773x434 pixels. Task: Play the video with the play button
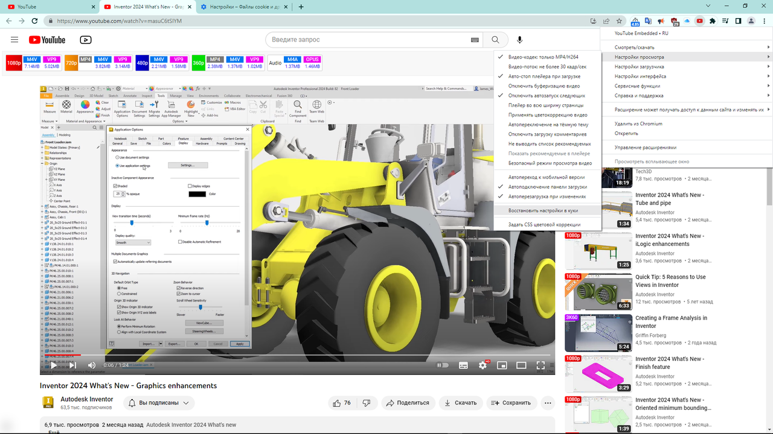point(54,365)
